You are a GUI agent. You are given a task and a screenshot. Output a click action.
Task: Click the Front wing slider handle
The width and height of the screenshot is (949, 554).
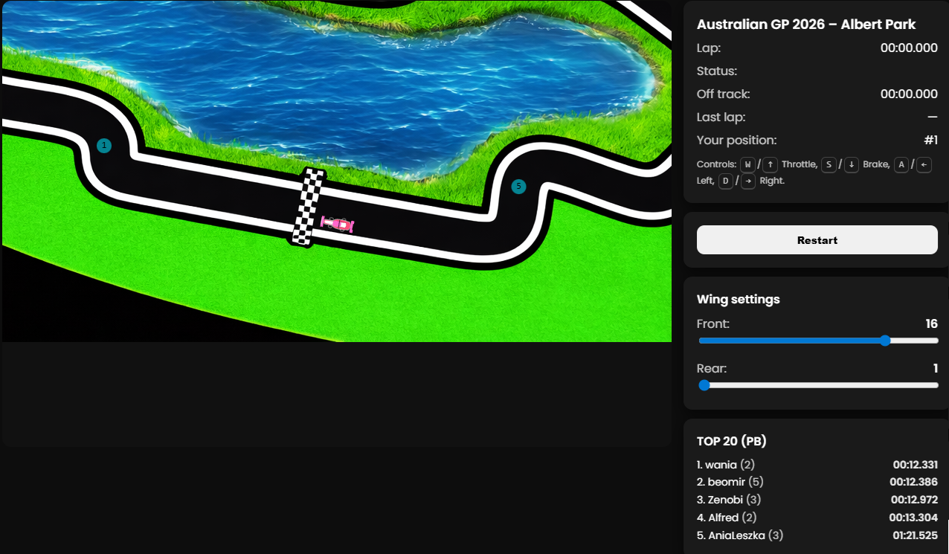pyautogui.click(x=885, y=341)
